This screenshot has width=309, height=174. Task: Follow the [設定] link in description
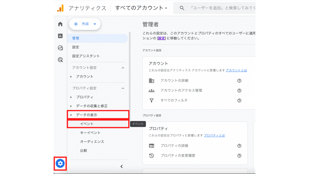click(x=161, y=38)
